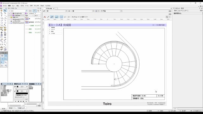203x114 pixels.
Task: Click the New Folder button
Action: (x=22, y=108)
